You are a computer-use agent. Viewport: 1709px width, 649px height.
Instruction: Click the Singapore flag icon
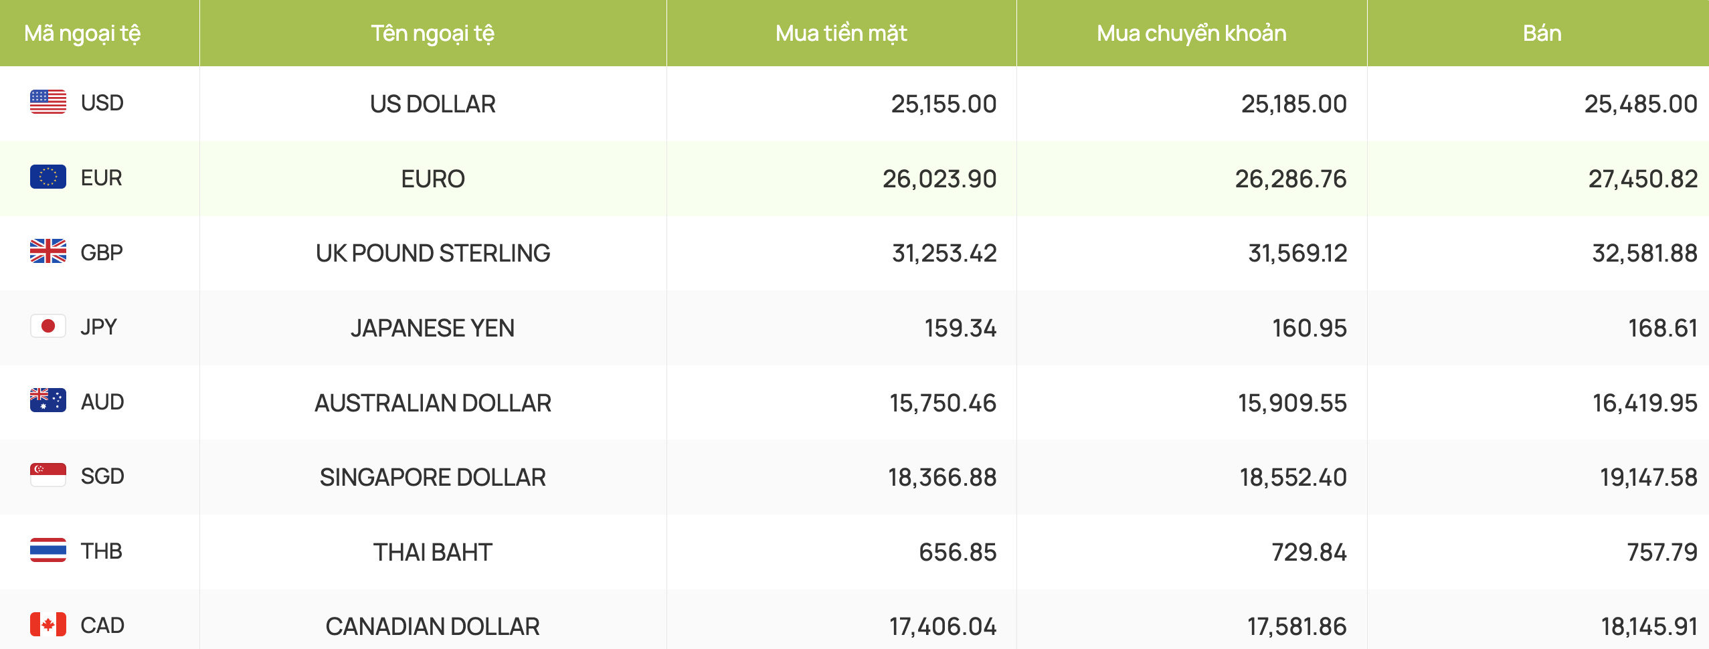pos(48,476)
